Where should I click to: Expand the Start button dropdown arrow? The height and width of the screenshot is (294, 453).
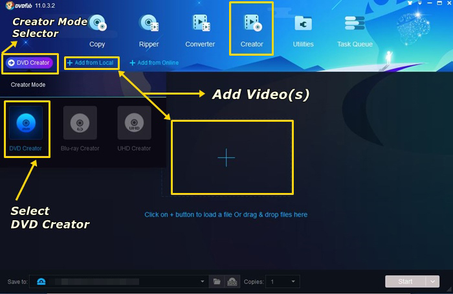(432, 282)
